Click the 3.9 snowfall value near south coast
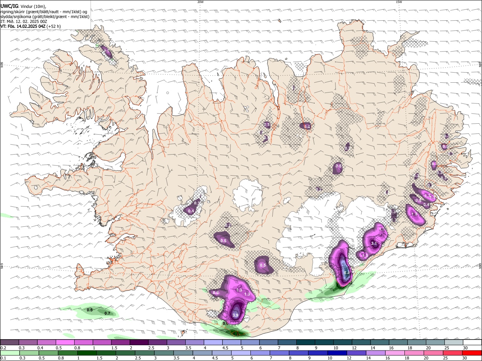The height and width of the screenshot is (361, 482). pos(236,315)
